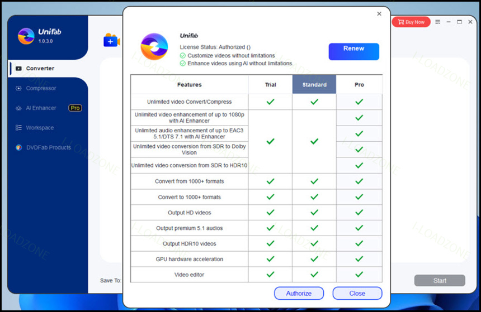This screenshot has height=312, width=481.
Task: Click Pro checkmark for 1080p AI Enhancer
Action: (359, 118)
